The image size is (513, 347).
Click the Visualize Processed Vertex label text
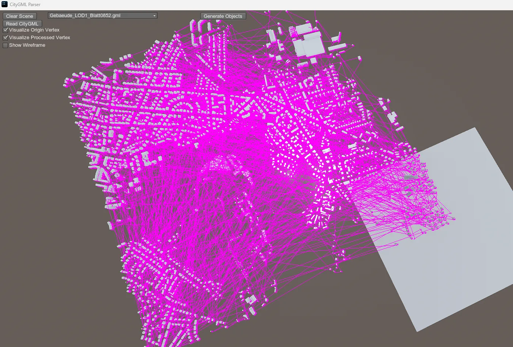pos(40,38)
